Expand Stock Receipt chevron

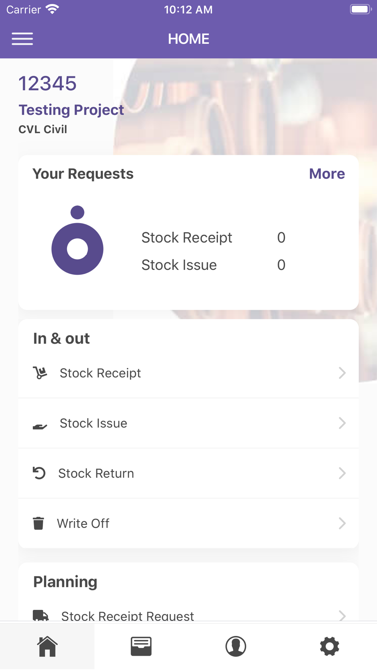point(342,373)
